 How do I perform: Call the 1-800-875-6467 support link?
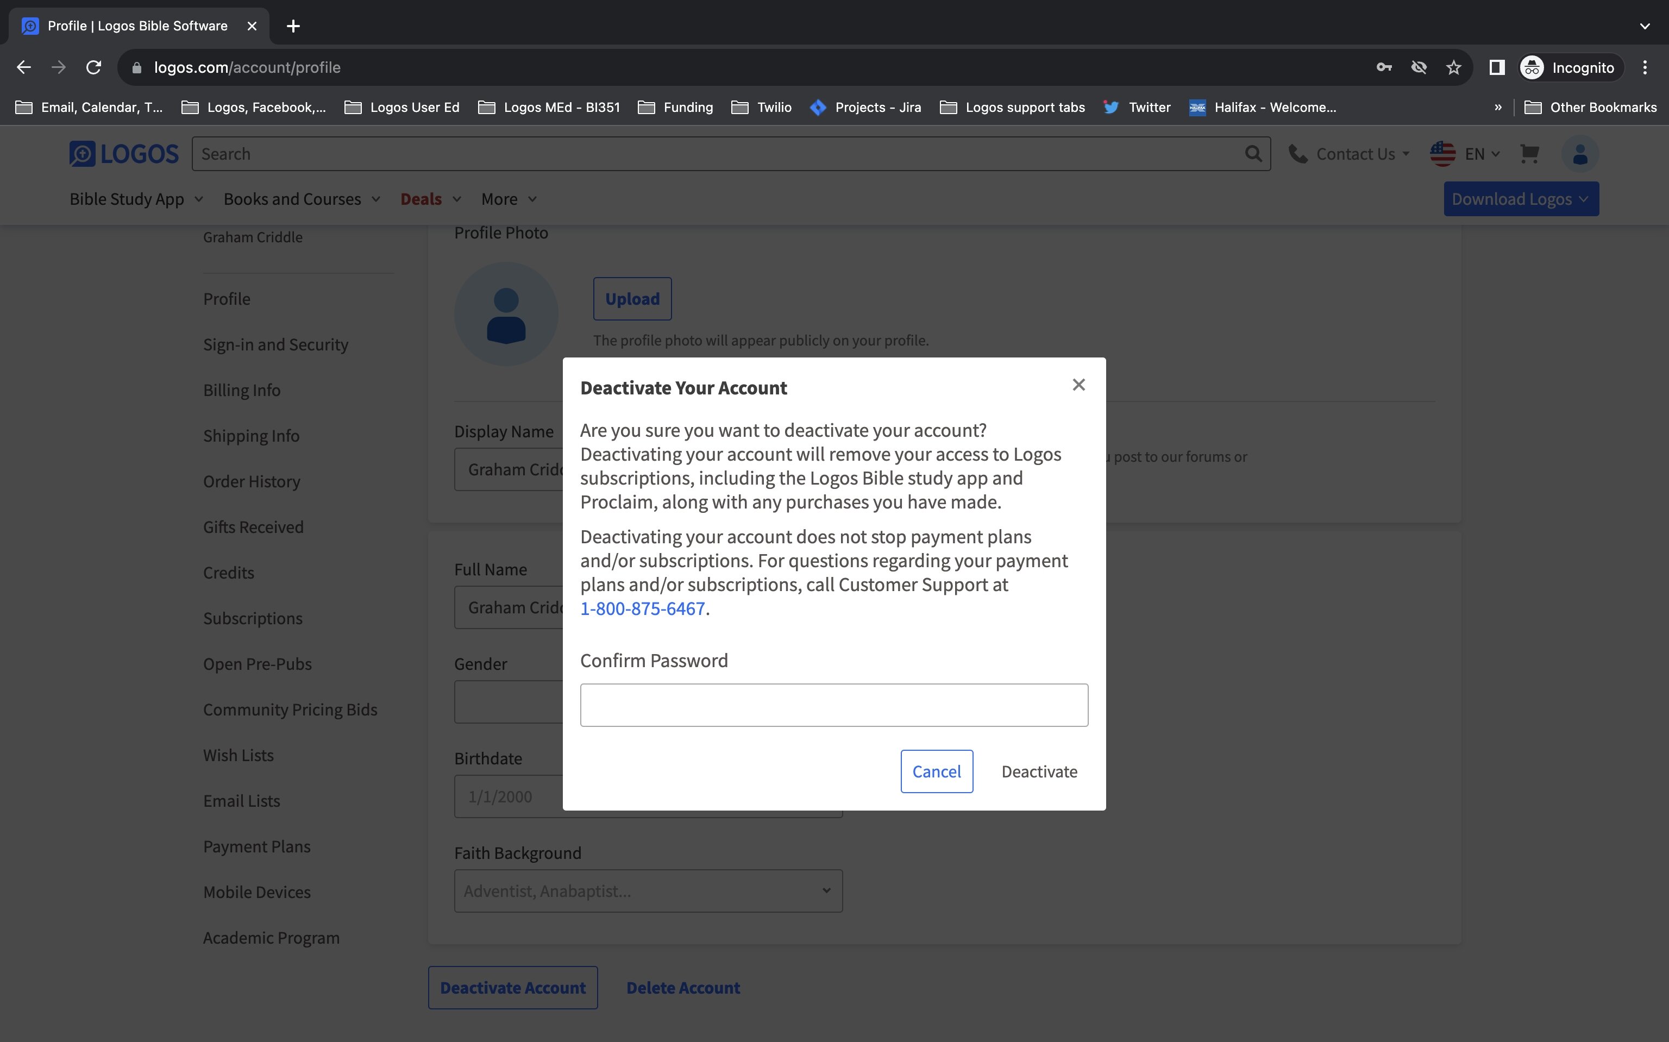coord(642,608)
